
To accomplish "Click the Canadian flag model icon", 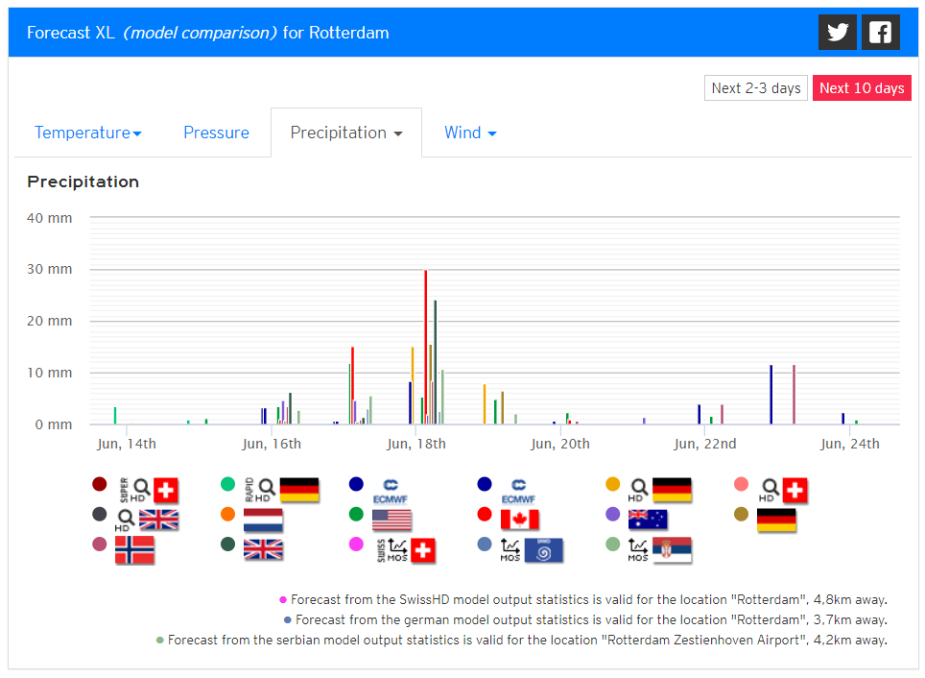I will point(520,520).
